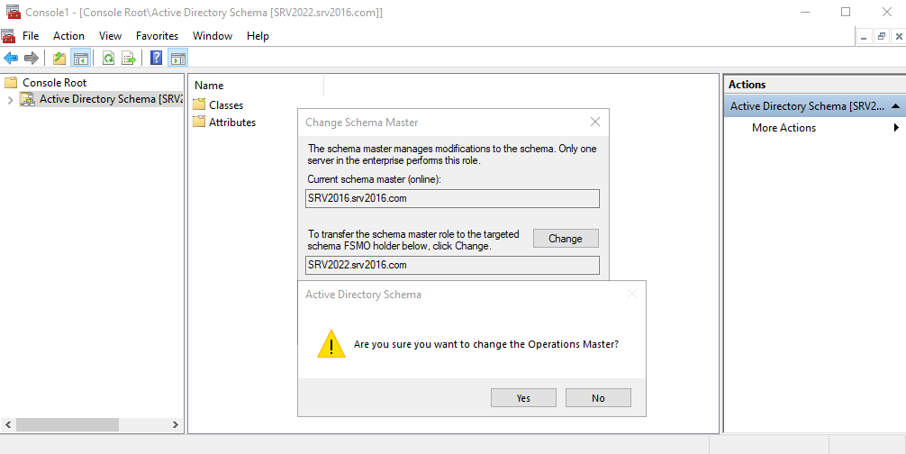906x454 pixels.
Task: Click the Attributes folder icon
Action: click(199, 122)
